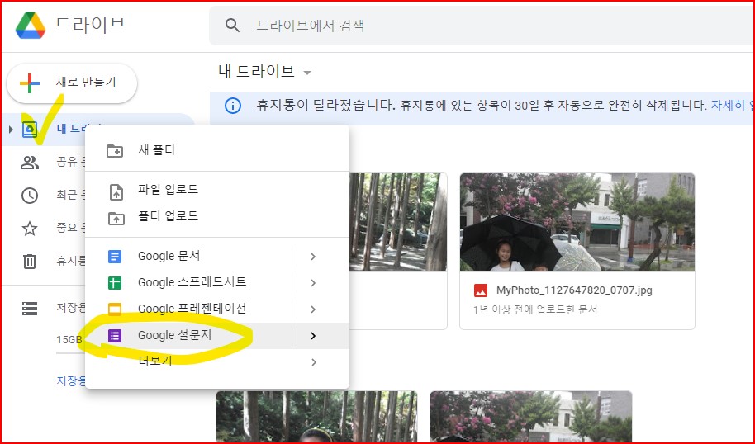Click the 드라이브 title text

pos(90,25)
